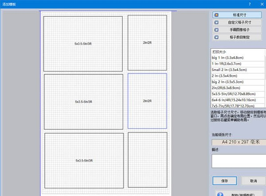The width and height of the screenshot is (266, 196).
Task: Click the question mark in title bar
Action: click(249, 4)
